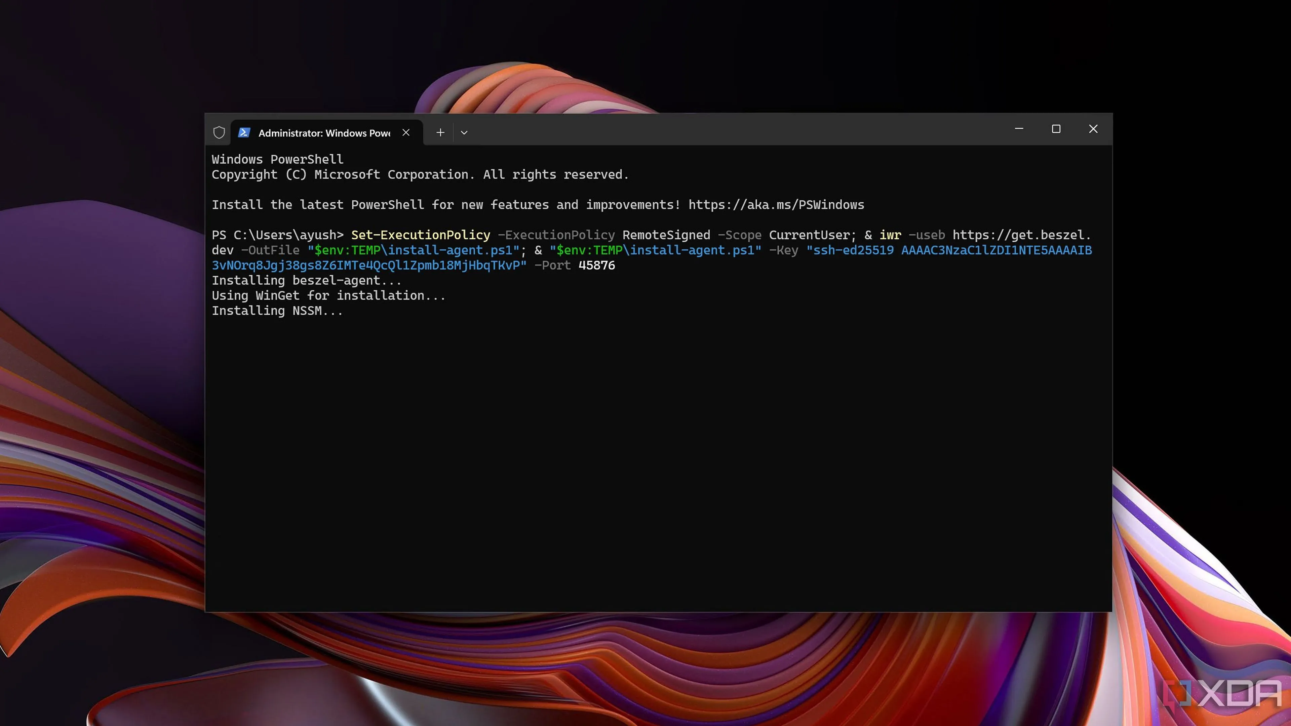Click the "Using WinGet for installation..." line
Image resolution: width=1291 pixels, height=726 pixels.
[x=328, y=296]
